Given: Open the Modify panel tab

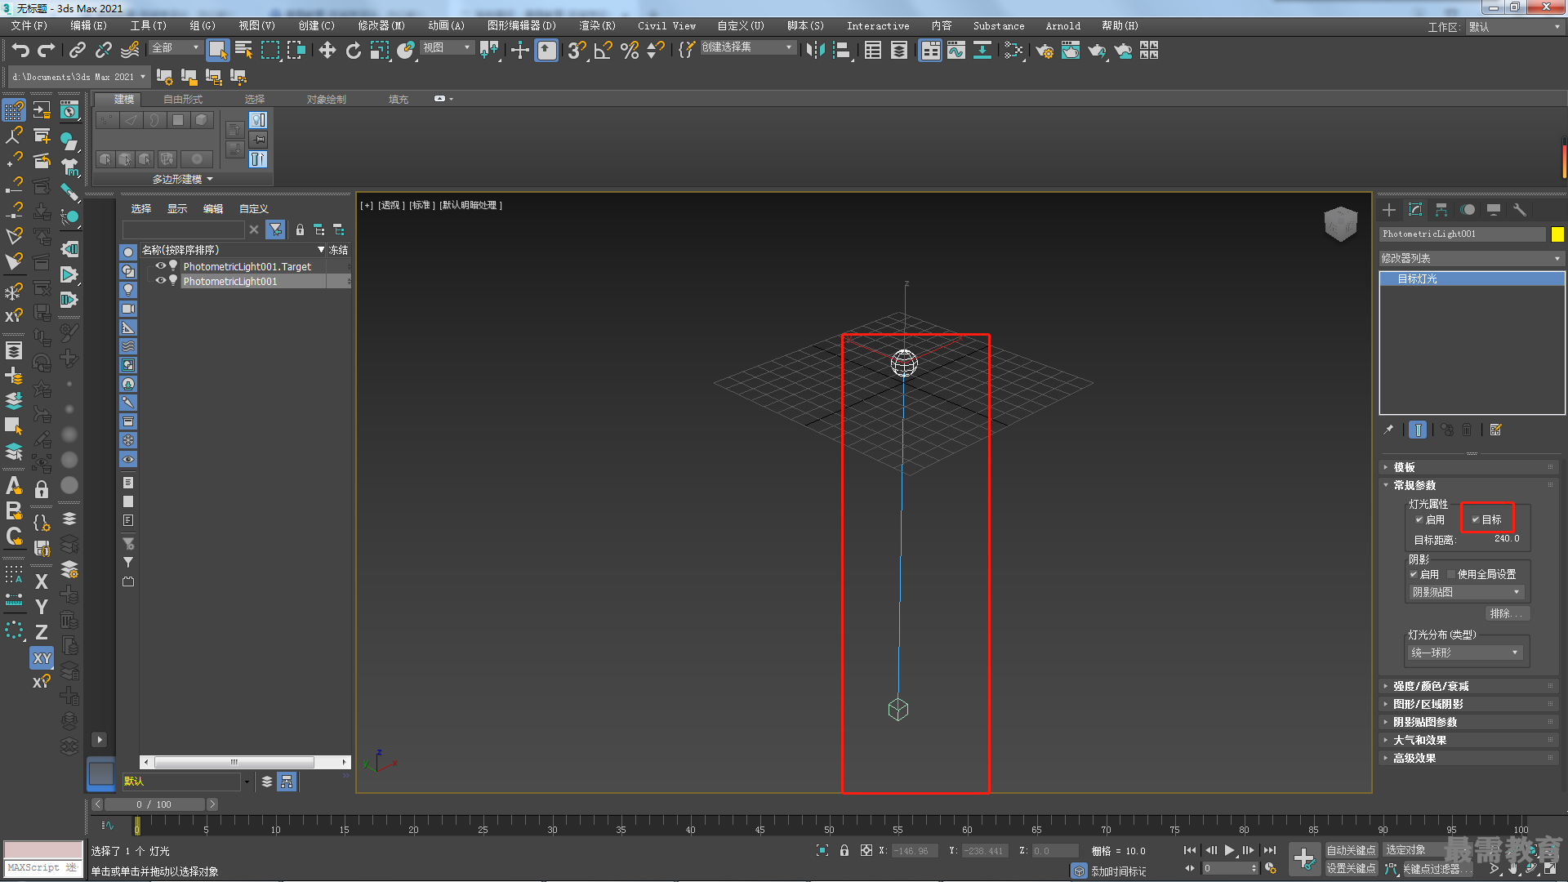Looking at the screenshot, I should click(1415, 210).
